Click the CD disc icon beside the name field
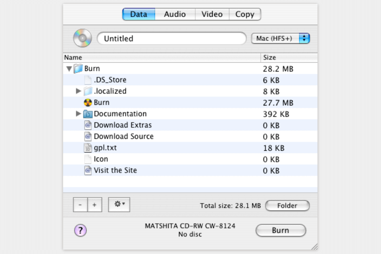Screen dimensions: 381x254 tap(82, 38)
